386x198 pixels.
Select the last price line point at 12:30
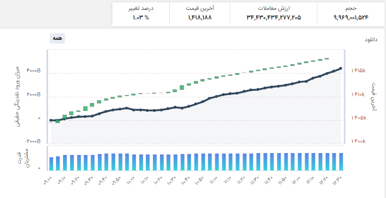pos(341,68)
